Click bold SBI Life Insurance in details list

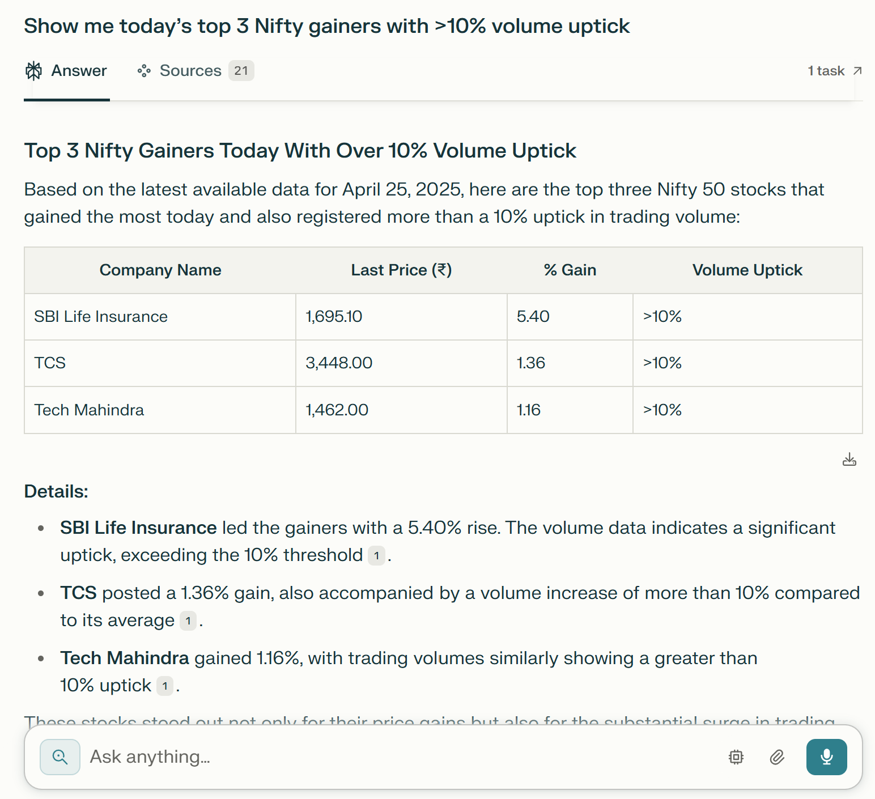138,528
